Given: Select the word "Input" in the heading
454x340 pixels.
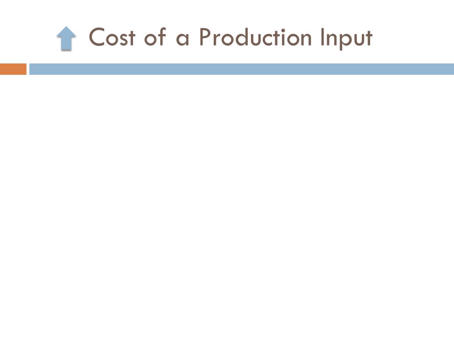Looking at the screenshot, I should click(x=346, y=39).
